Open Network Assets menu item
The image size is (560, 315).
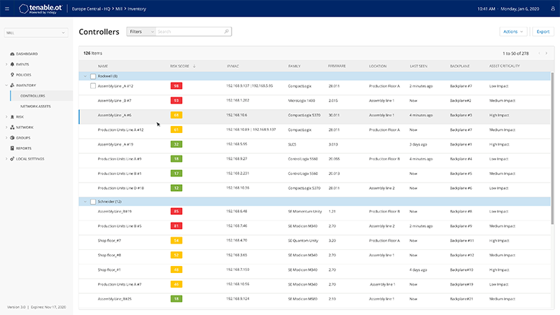[x=36, y=106]
